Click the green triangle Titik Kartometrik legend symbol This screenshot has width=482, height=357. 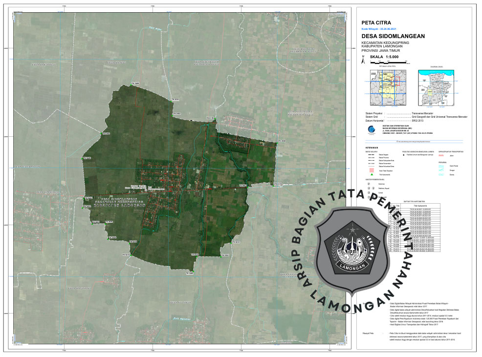pyautogui.click(x=372, y=174)
